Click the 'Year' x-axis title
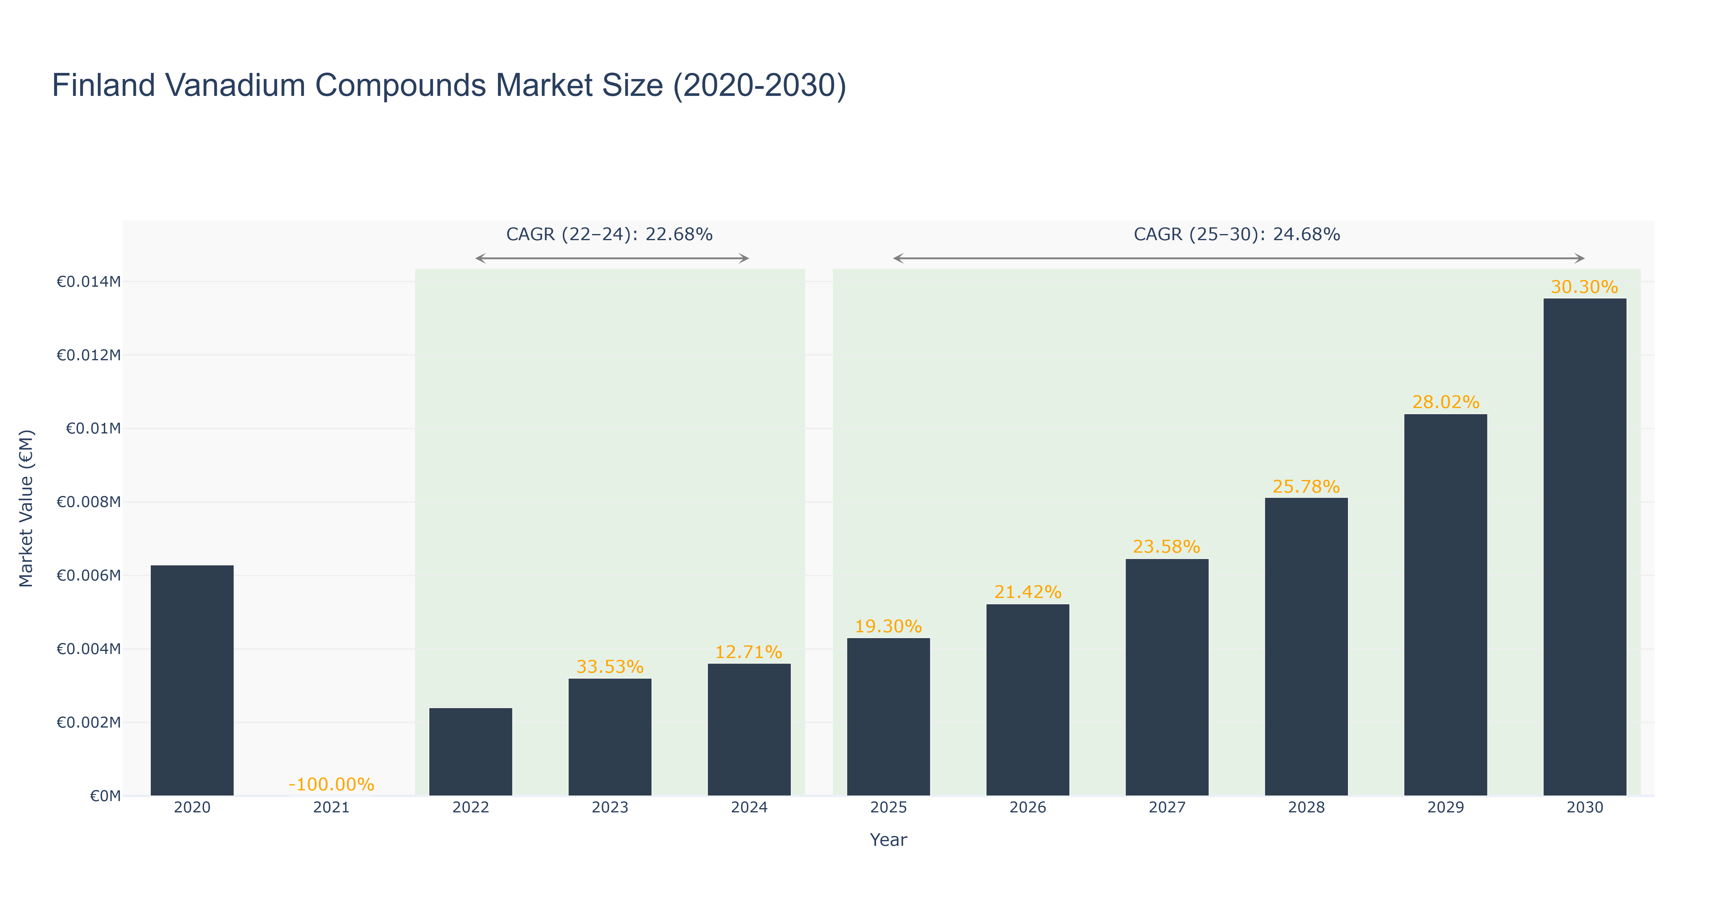 click(x=888, y=840)
